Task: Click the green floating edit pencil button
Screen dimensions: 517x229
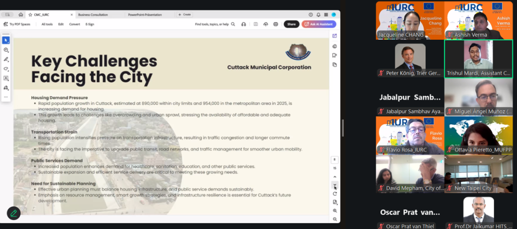Action: [14, 213]
